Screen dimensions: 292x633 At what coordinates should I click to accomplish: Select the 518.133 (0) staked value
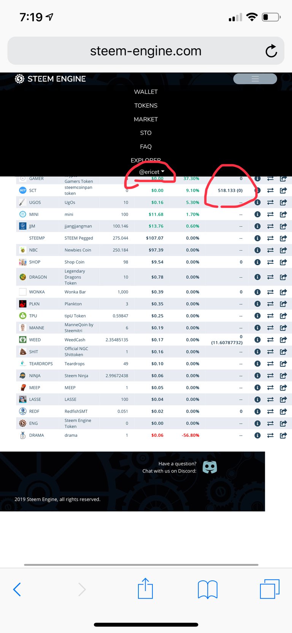pos(230,191)
